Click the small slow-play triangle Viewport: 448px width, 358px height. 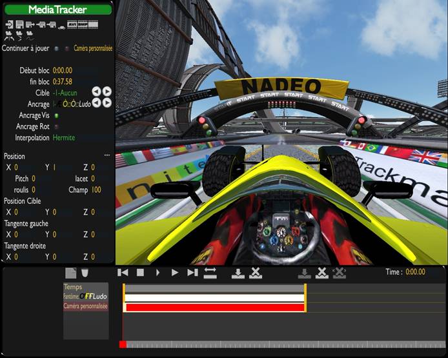click(158, 273)
